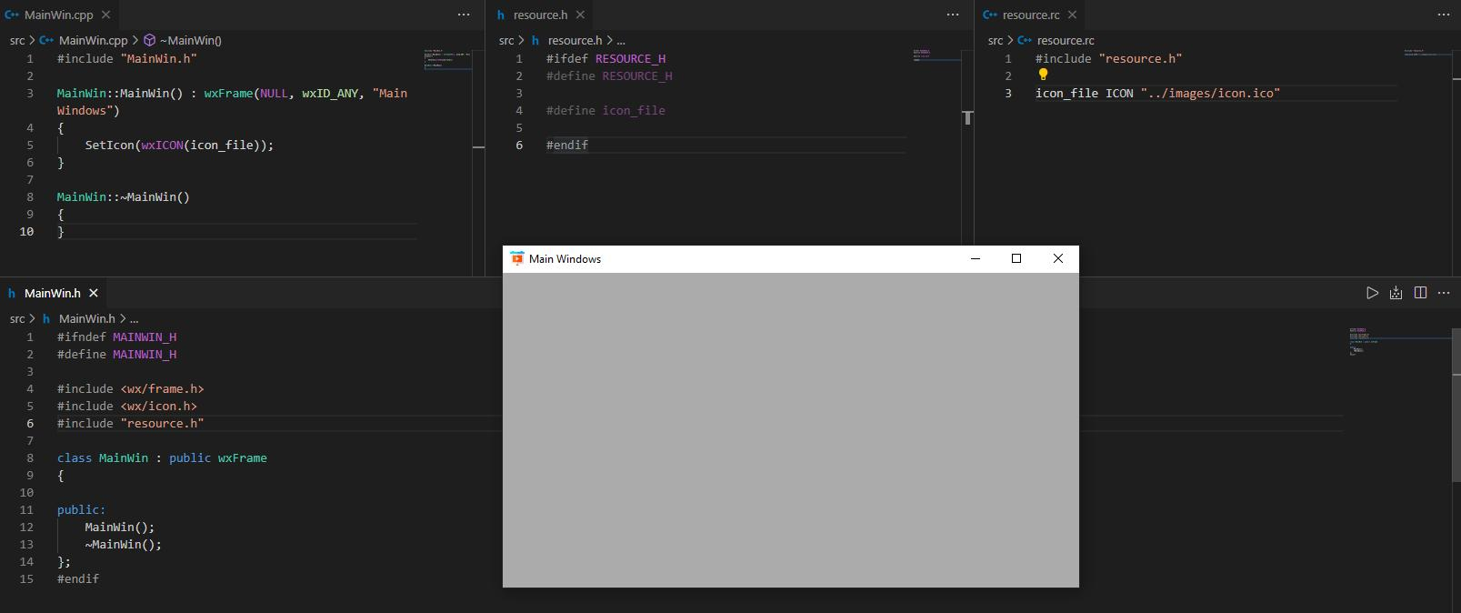Close the MainWin.cpp tab
Viewport: 1461px width, 613px height.
click(x=105, y=15)
